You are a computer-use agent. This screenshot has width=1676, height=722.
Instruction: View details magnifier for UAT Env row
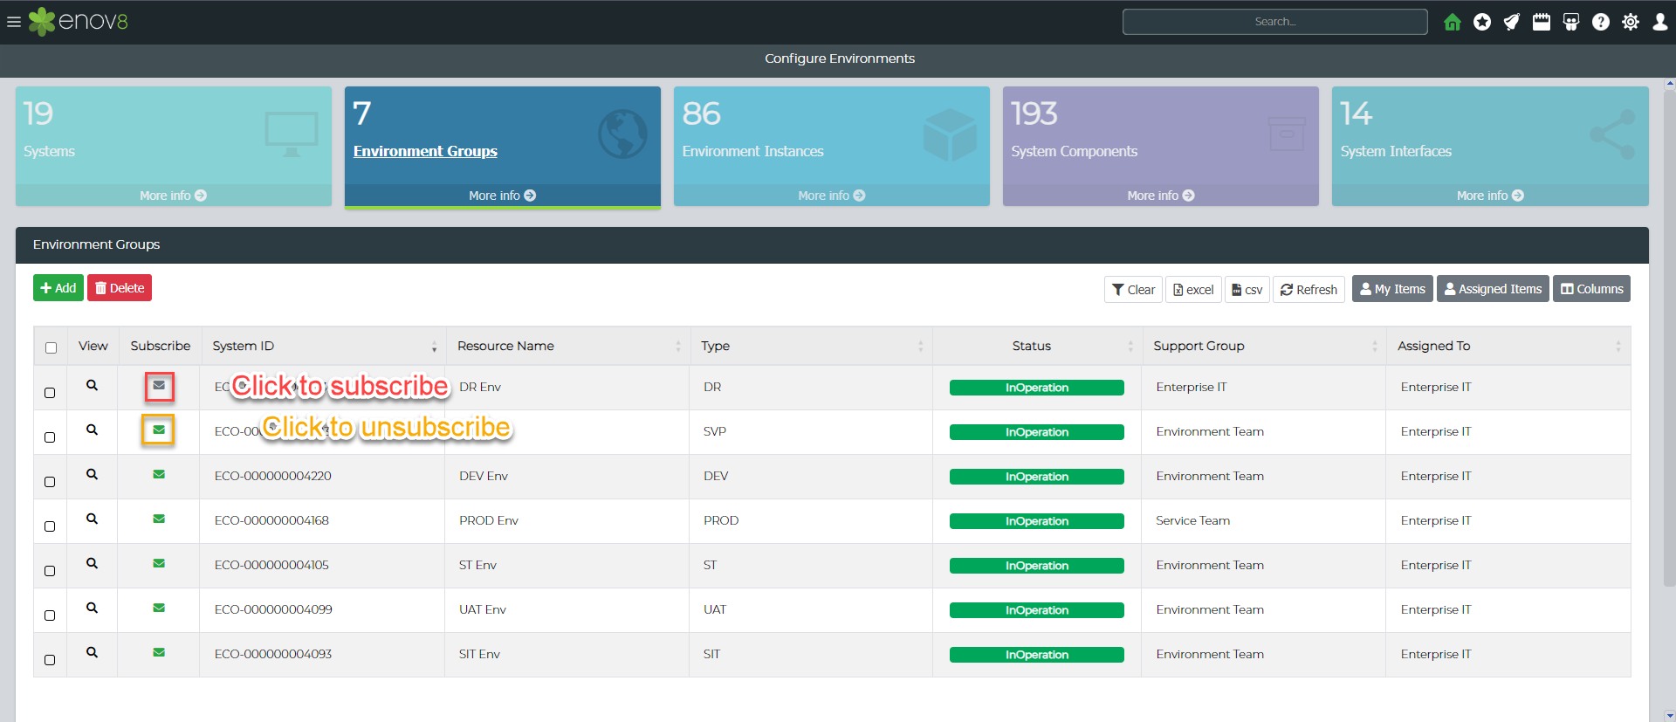[x=92, y=608]
